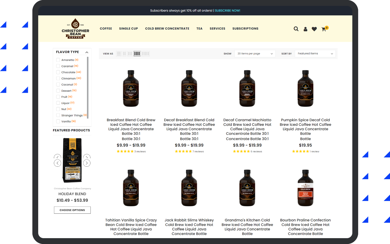Image resolution: width=390 pixels, height=244 pixels.
Task: Open the Cold Brew Concentrate menu
Action: pos(167,29)
